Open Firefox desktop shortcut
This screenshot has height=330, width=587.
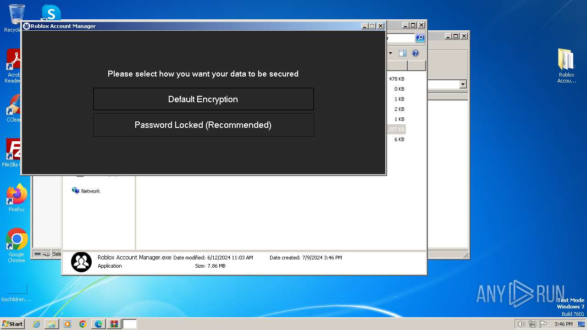coord(17,198)
